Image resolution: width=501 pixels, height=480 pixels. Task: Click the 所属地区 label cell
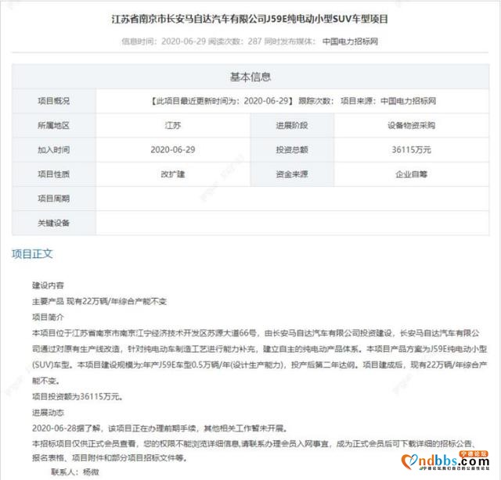tap(54, 125)
